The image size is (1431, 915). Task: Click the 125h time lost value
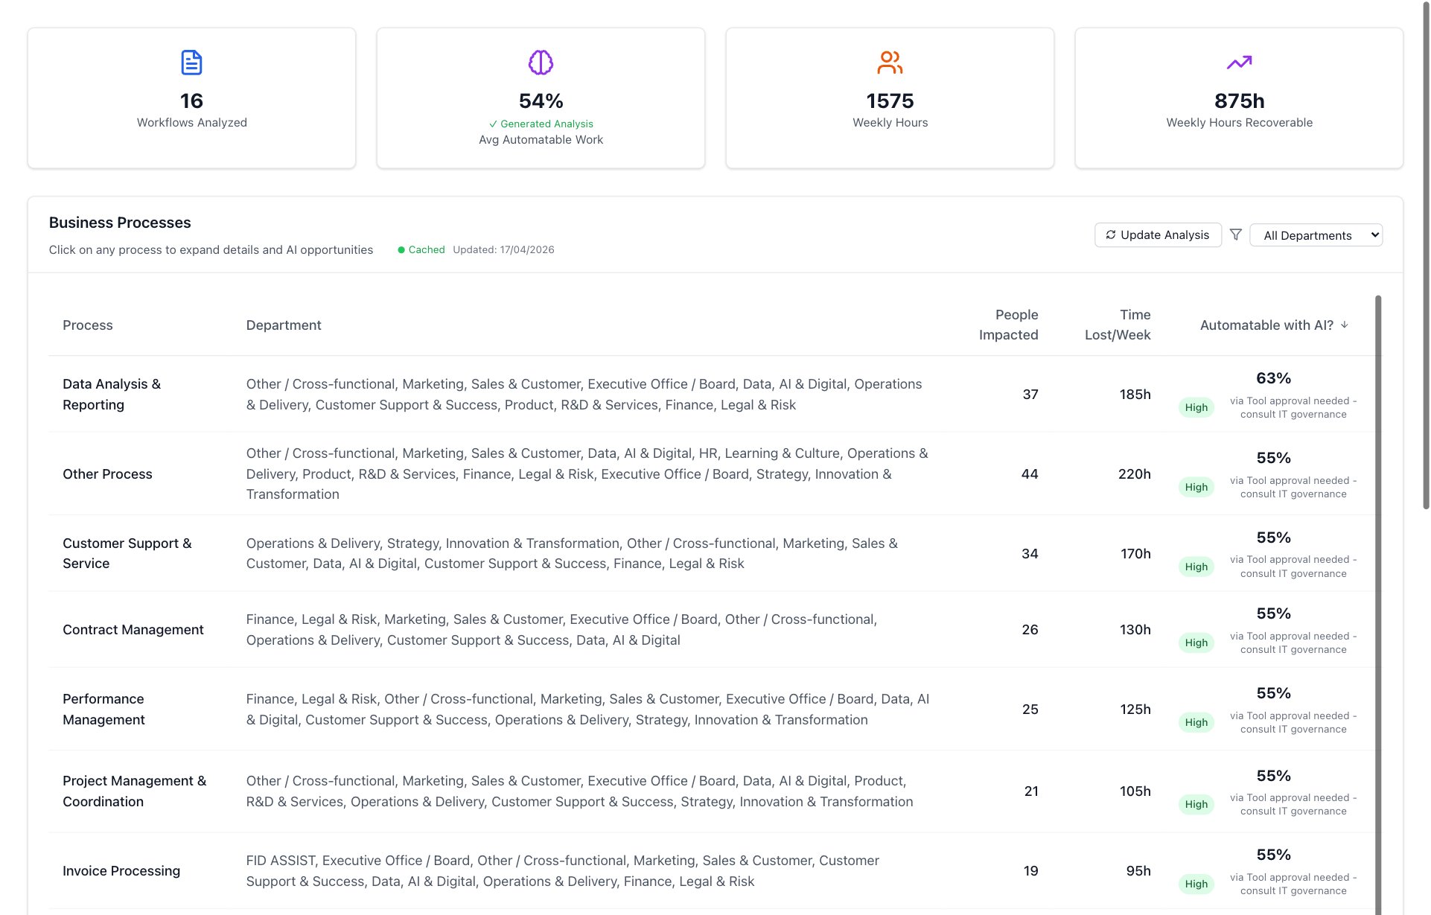(x=1135, y=710)
